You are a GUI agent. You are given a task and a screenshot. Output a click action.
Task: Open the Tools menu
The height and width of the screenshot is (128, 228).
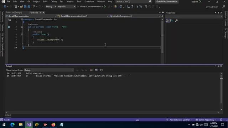(x=79, y=1)
